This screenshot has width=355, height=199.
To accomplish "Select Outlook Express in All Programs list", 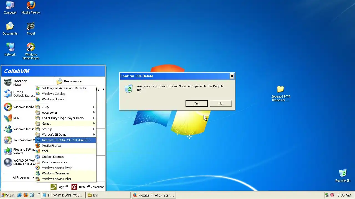I will click(x=65, y=157).
